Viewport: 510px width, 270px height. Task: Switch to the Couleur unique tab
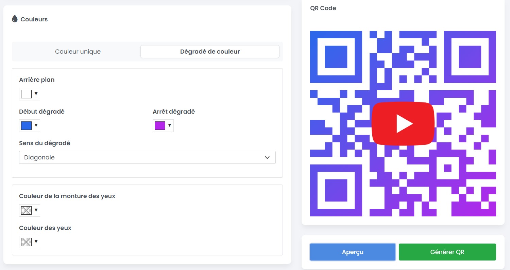point(78,51)
